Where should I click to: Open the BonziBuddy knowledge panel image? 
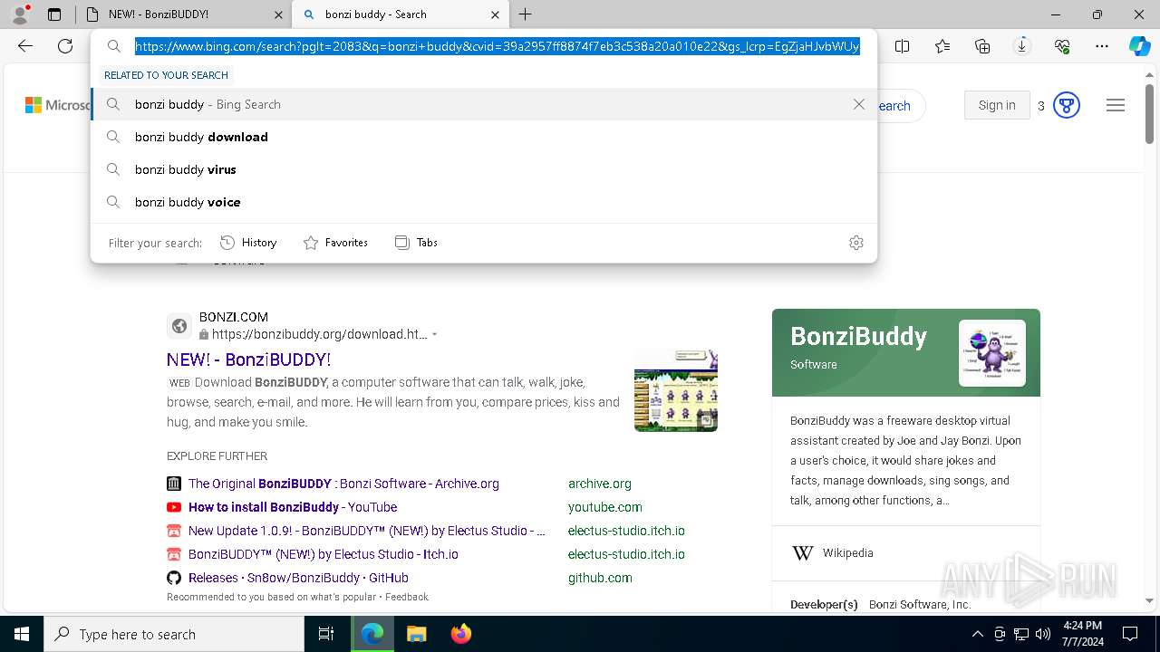(992, 353)
